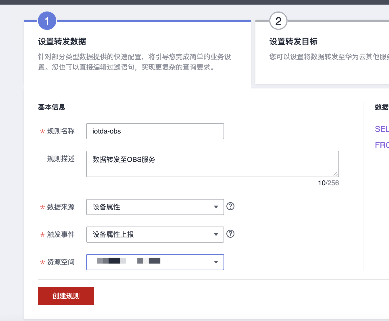Screen dimensions: 389x321
Task: Switch to 设置转发数据 step tab
Action: click(x=62, y=42)
